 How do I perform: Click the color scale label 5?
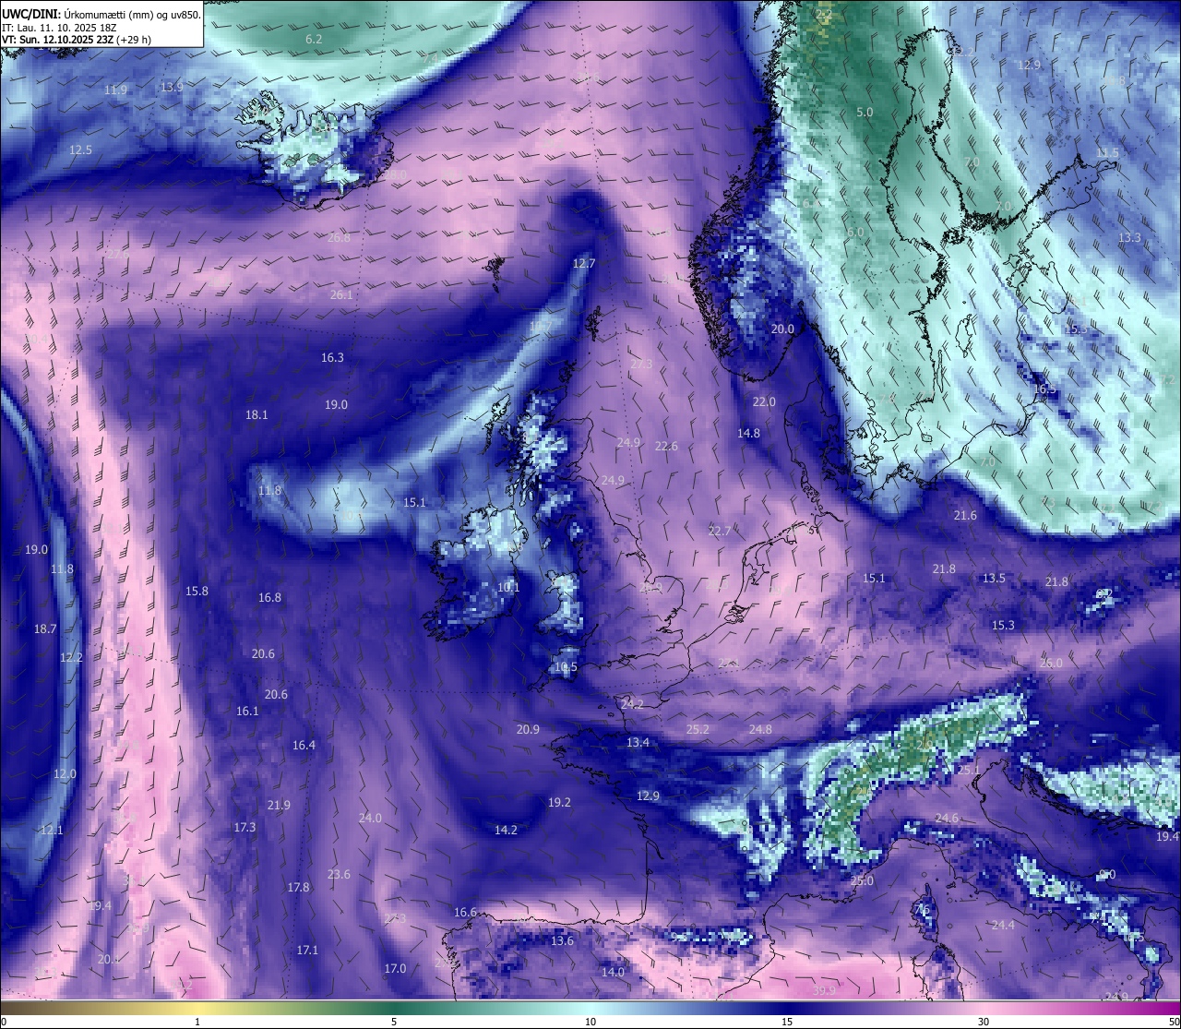coord(394,1022)
